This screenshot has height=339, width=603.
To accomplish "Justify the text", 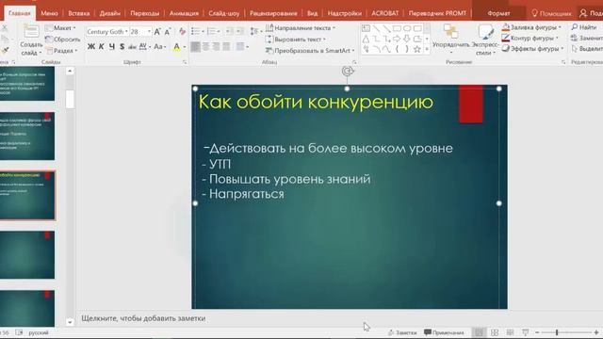I will click(x=226, y=46).
